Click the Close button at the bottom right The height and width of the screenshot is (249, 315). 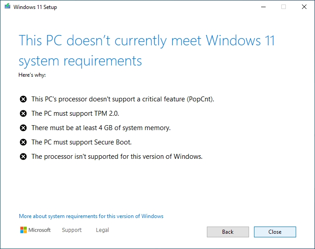pos(275,232)
